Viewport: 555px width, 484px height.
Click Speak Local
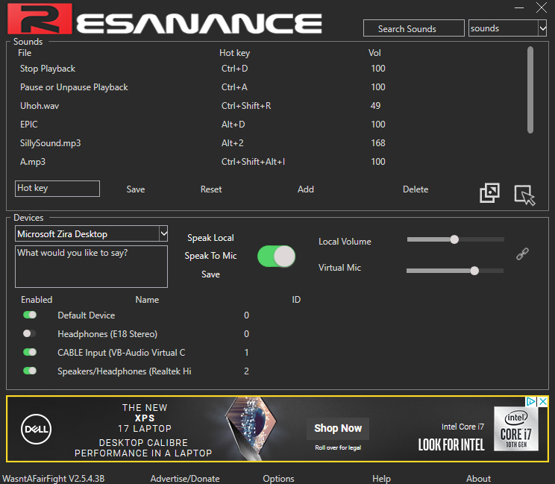click(210, 238)
